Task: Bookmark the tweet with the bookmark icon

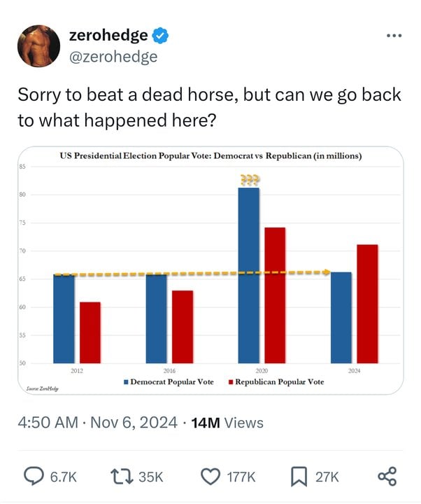Action: (299, 477)
